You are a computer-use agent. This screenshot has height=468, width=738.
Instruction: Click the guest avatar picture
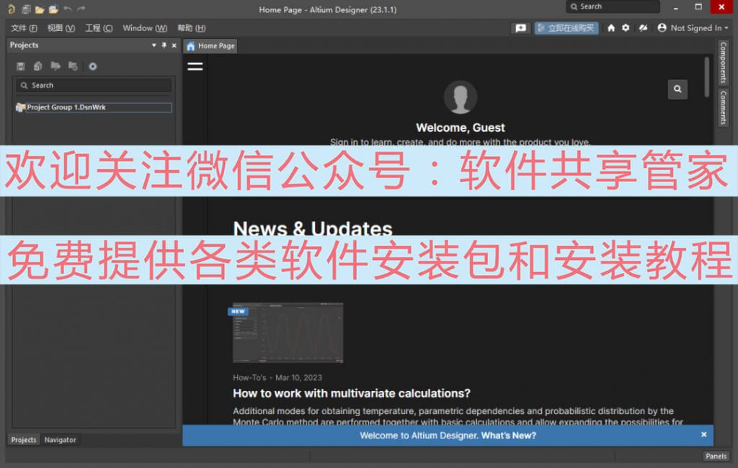(461, 97)
